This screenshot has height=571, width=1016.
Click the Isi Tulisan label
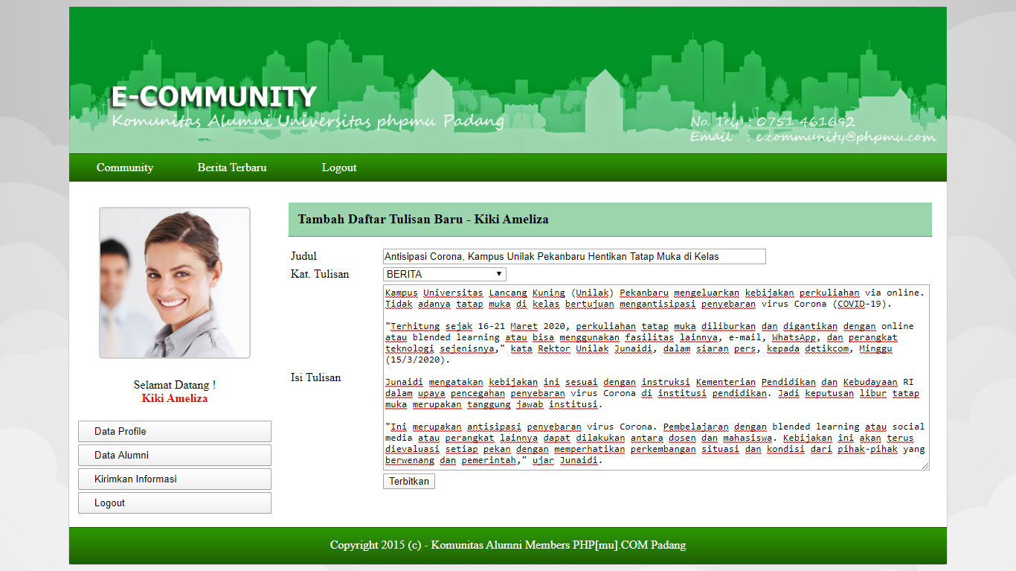(x=316, y=377)
